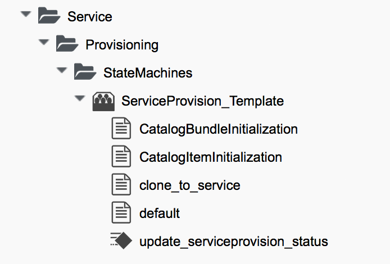Collapse the ServiceProvision_Template class node
The height and width of the screenshot is (264, 390).
[x=79, y=99]
